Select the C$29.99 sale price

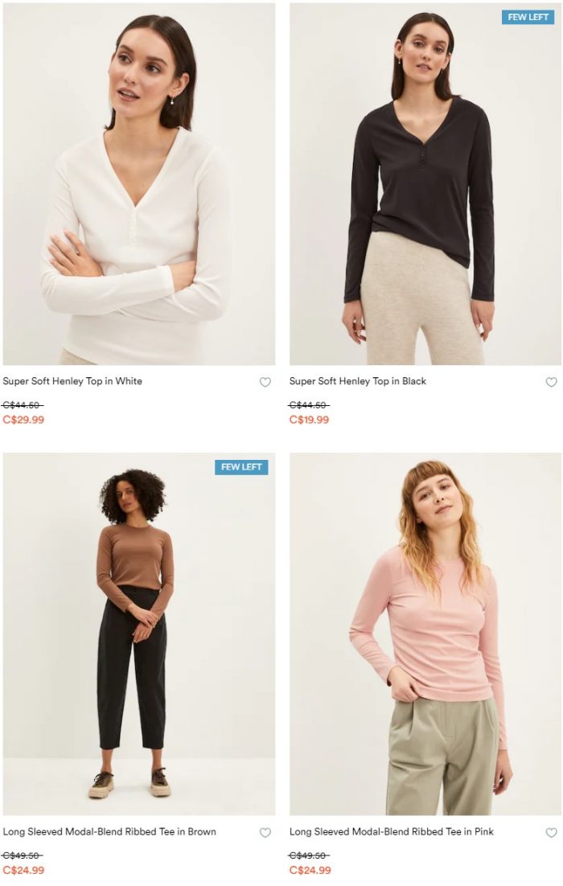[23, 419]
